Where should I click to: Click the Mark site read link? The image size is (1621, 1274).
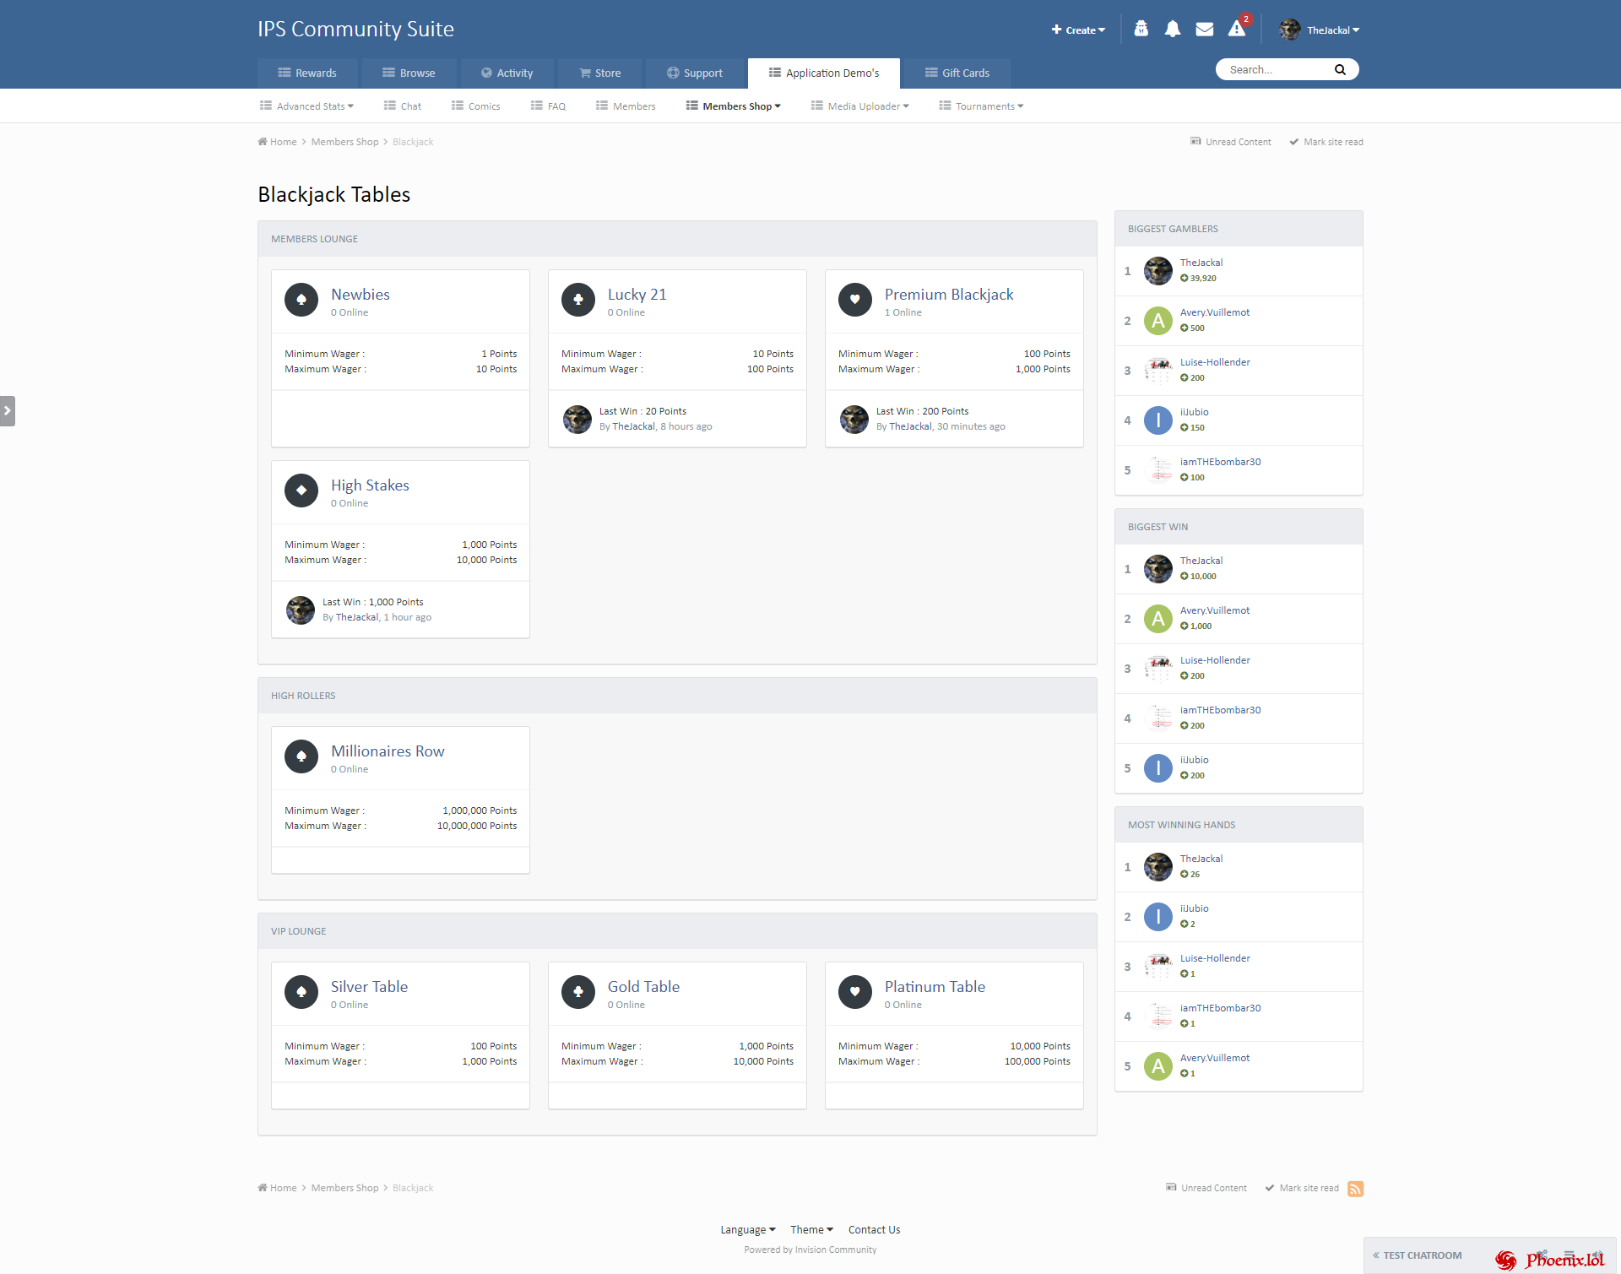(1332, 141)
